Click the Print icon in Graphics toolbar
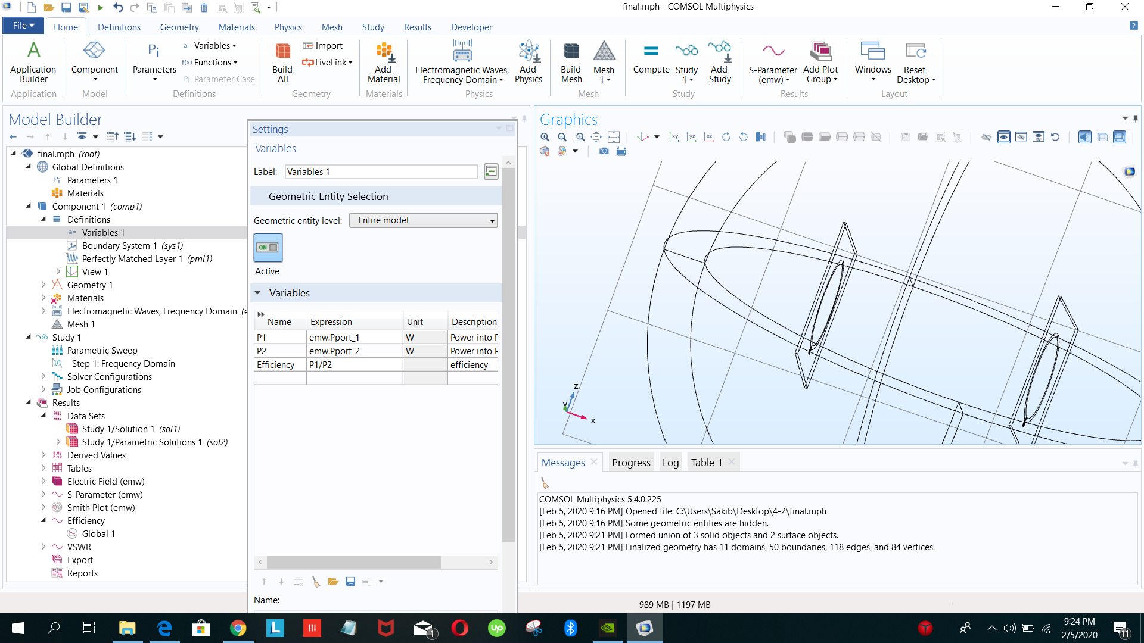The image size is (1144, 643). point(621,151)
